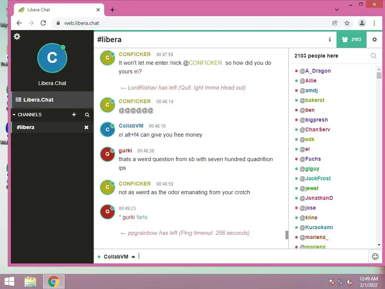Click the CollabVM nick at 00:48:18
385x289 pixels.
131,126
